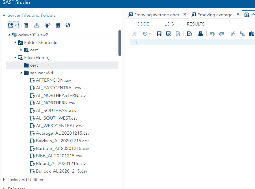The height and width of the screenshot is (189, 255).
Task: Click the Paste clipboard icon
Action: pyautogui.click(x=251, y=34)
